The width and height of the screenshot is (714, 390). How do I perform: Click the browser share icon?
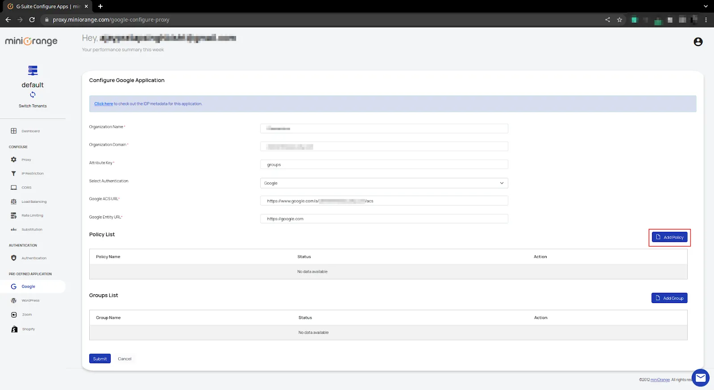(607, 20)
